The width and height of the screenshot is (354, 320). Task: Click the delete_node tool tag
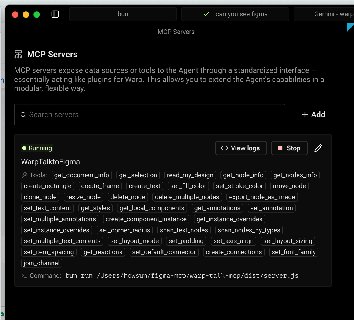[128, 197]
